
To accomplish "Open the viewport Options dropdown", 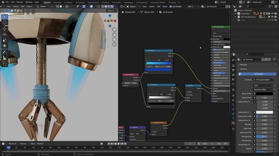I will [112, 11].
